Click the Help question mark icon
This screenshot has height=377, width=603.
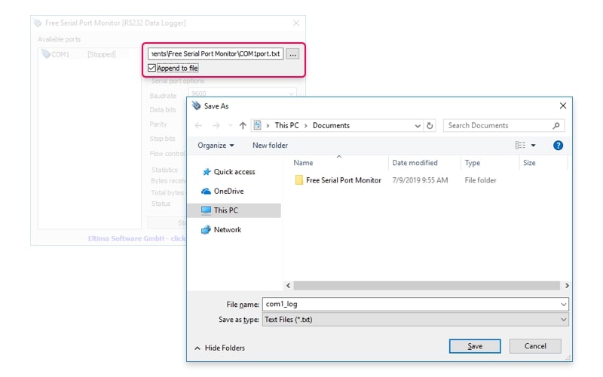[558, 145]
